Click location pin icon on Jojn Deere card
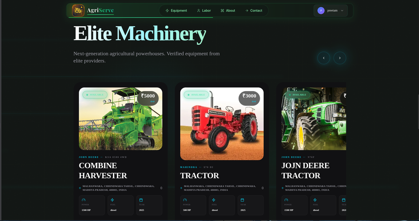Screen dimensions: 419x221 pyautogui.click(x=282, y=188)
